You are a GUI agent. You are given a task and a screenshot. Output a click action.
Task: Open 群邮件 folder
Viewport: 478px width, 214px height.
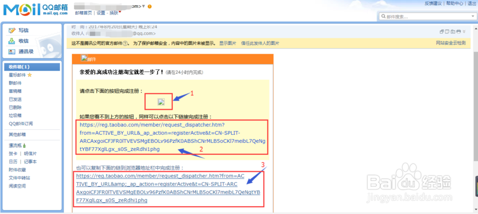(15, 83)
